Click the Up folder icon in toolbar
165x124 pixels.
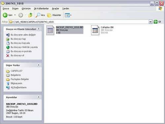[x=30, y=15]
